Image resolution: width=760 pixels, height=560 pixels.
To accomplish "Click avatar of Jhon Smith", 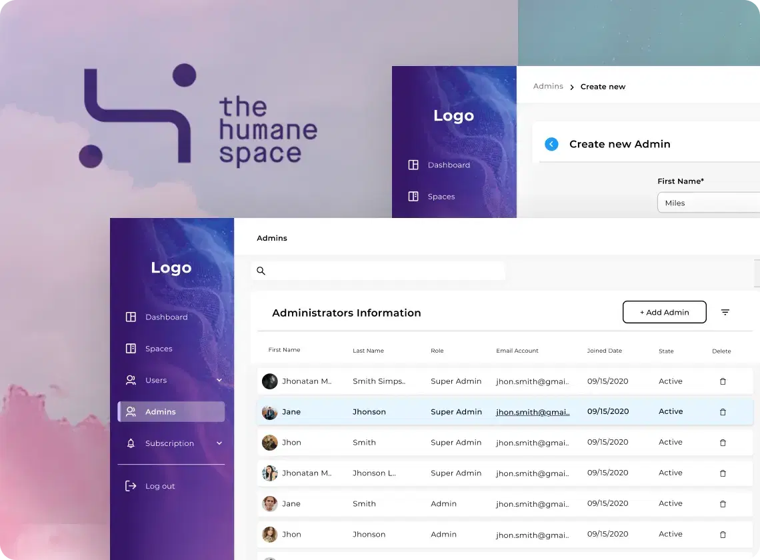I will (269, 442).
